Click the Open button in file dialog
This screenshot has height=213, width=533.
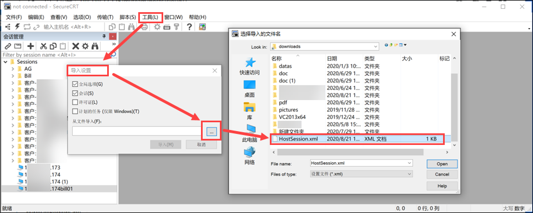click(x=443, y=164)
